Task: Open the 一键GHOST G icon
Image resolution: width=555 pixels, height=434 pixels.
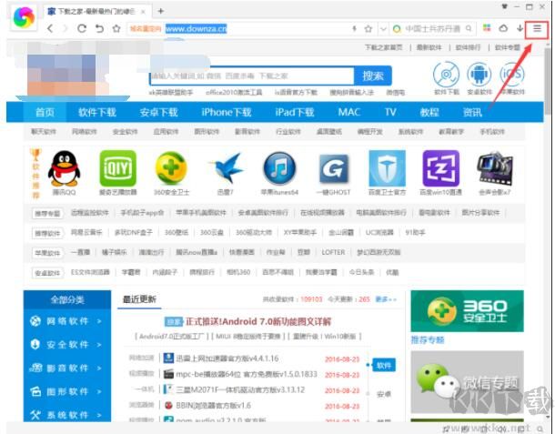Action: coord(333,169)
